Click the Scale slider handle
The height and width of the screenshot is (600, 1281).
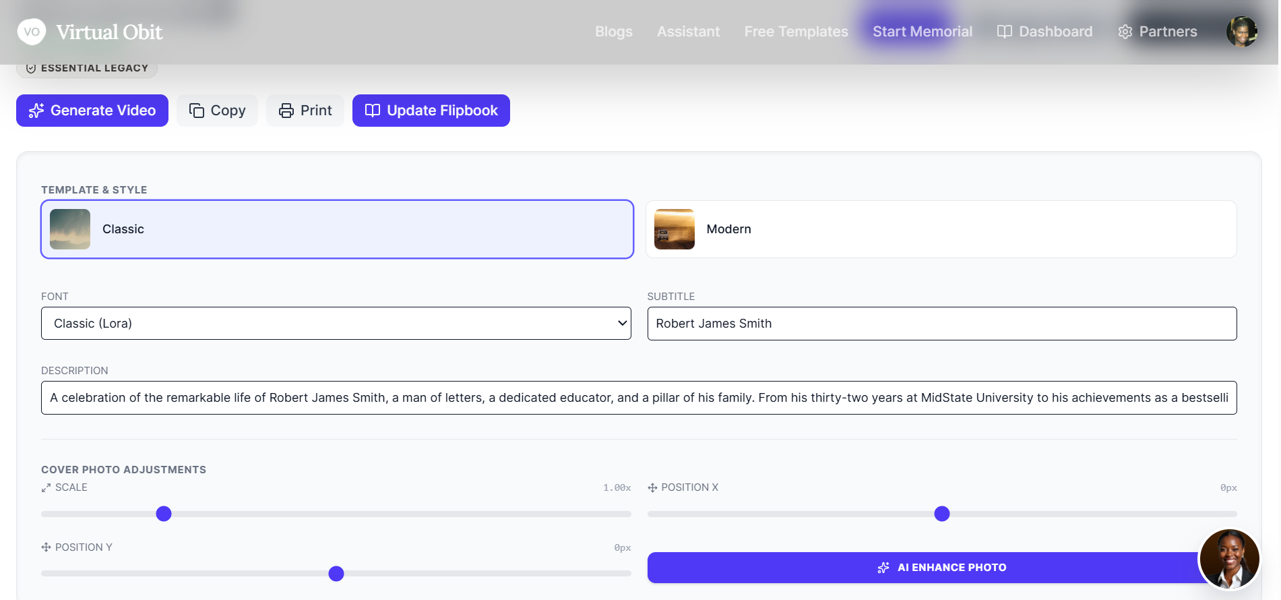click(164, 514)
